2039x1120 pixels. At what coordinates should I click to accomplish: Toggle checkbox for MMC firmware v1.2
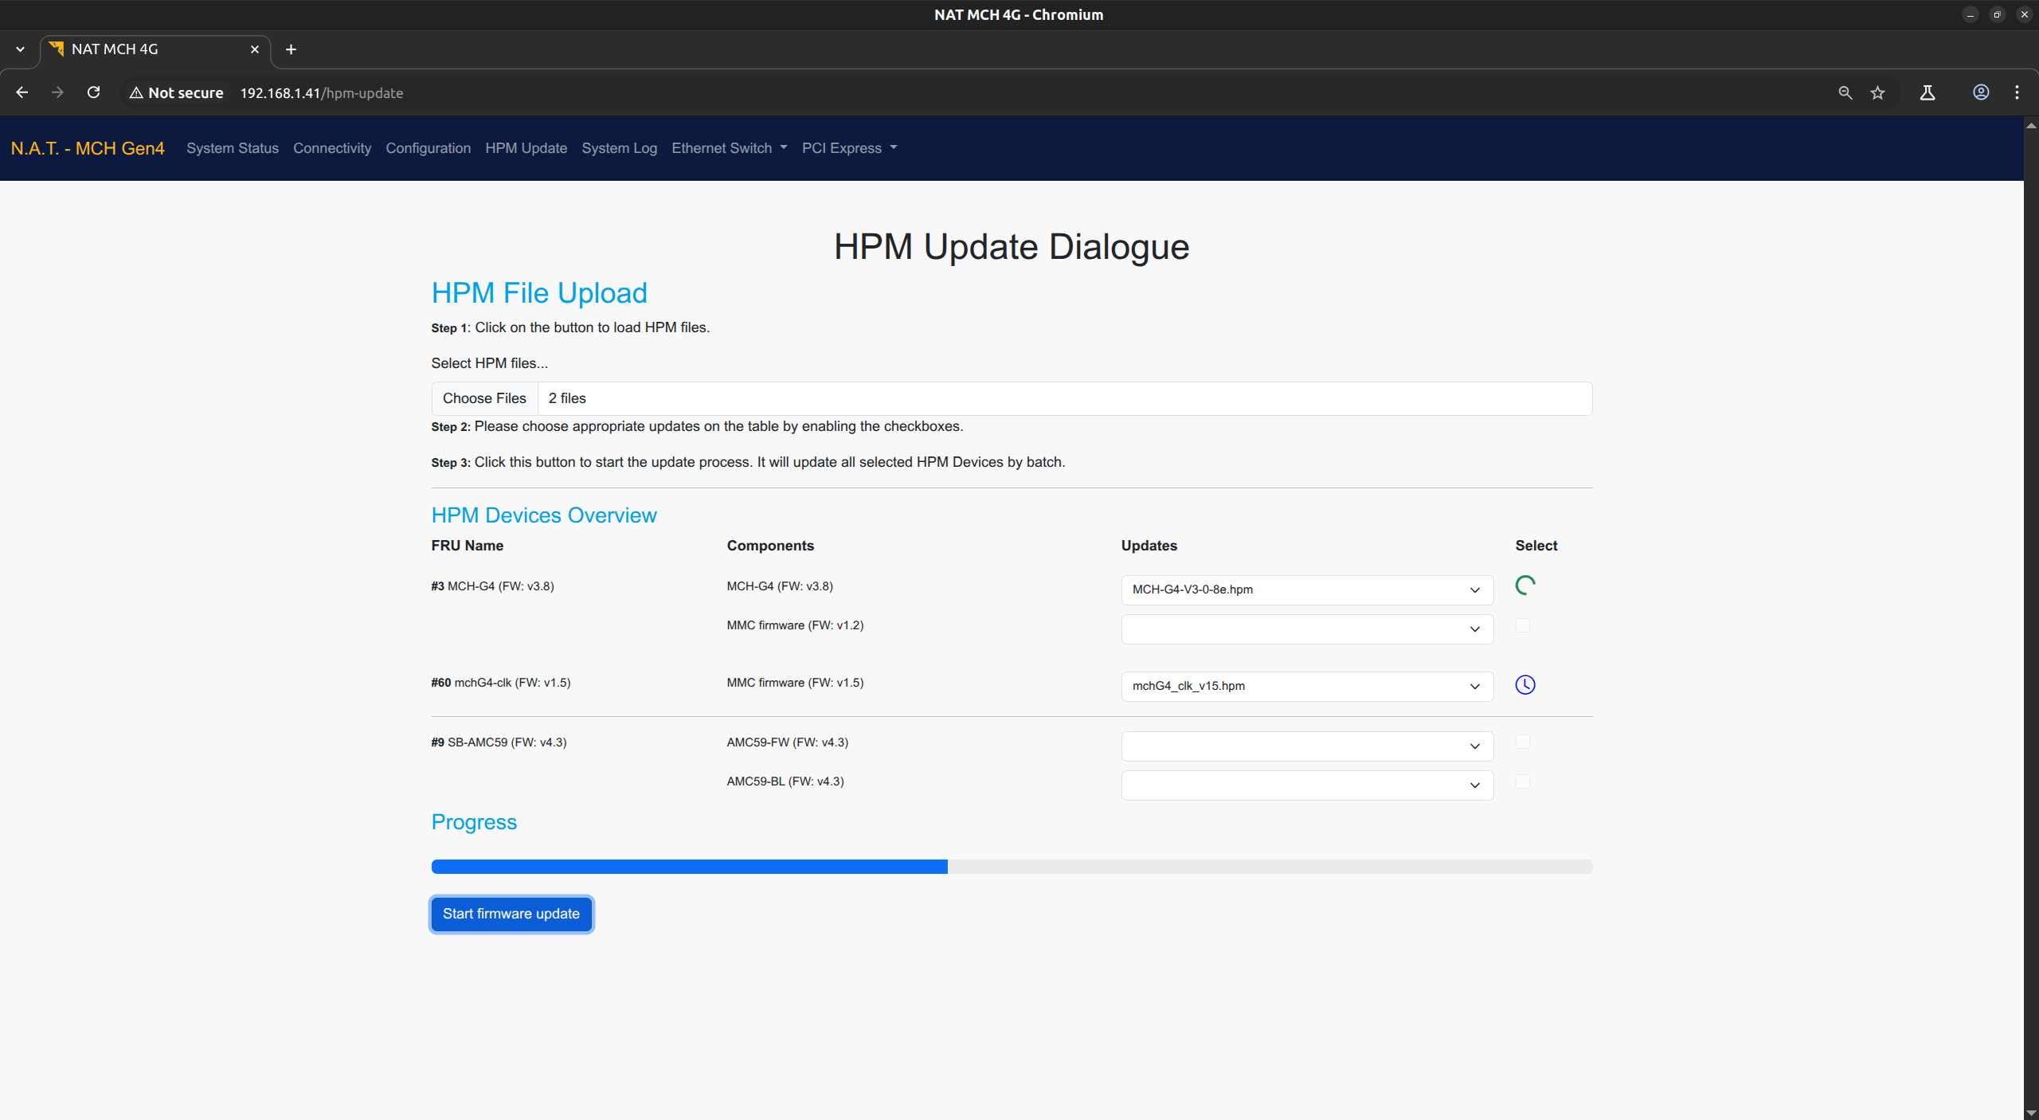tap(1522, 626)
